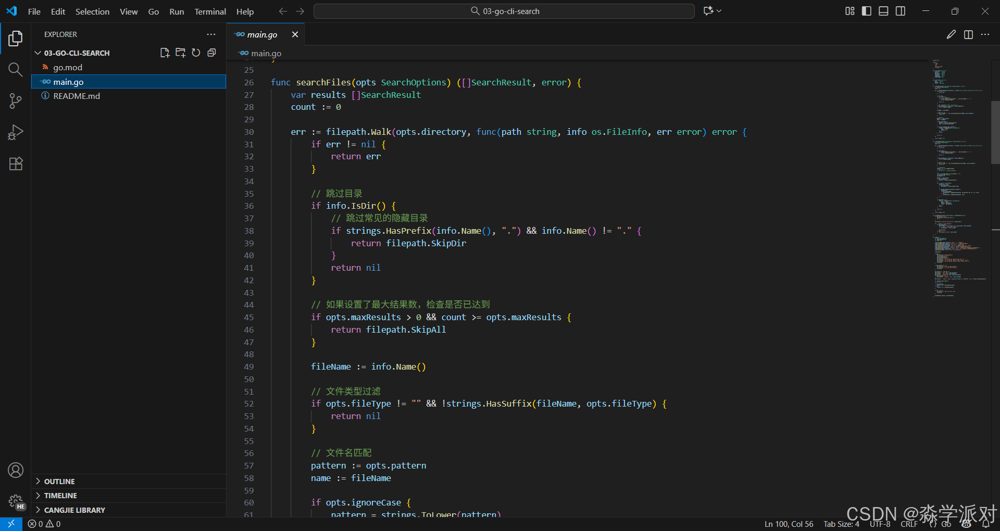1000x531 pixels.
Task: Open Explorer views and more actions menu
Action: click(x=211, y=34)
